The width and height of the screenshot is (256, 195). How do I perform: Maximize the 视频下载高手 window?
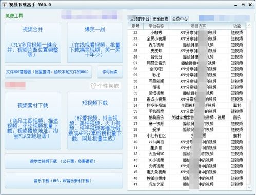[243, 5]
